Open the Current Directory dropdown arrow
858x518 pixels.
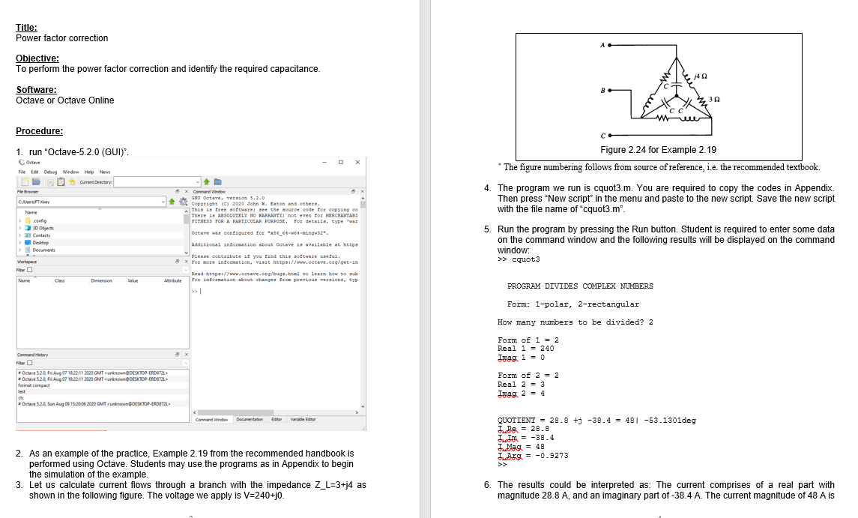(x=197, y=181)
